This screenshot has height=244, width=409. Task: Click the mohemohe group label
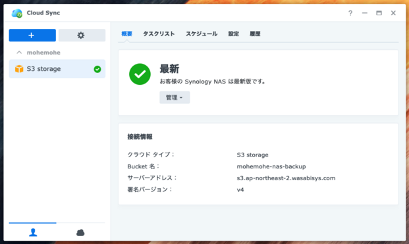click(x=43, y=53)
